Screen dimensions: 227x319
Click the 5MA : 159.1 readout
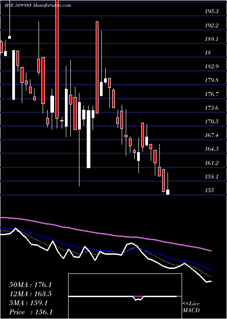(x=28, y=303)
